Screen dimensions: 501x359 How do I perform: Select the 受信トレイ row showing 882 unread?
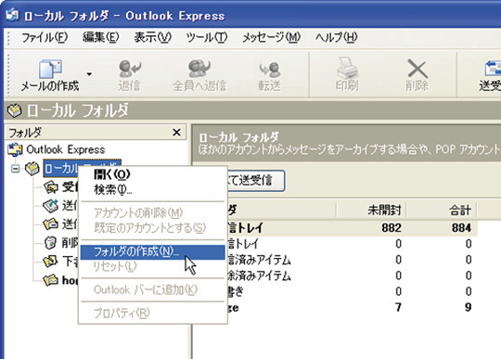click(x=352, y=228)
